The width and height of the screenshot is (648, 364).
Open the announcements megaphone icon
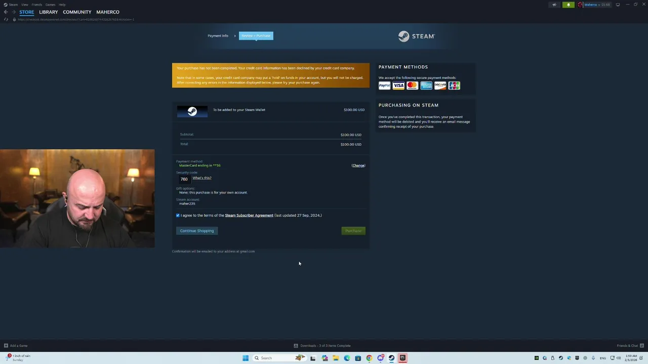coord(554,5)
